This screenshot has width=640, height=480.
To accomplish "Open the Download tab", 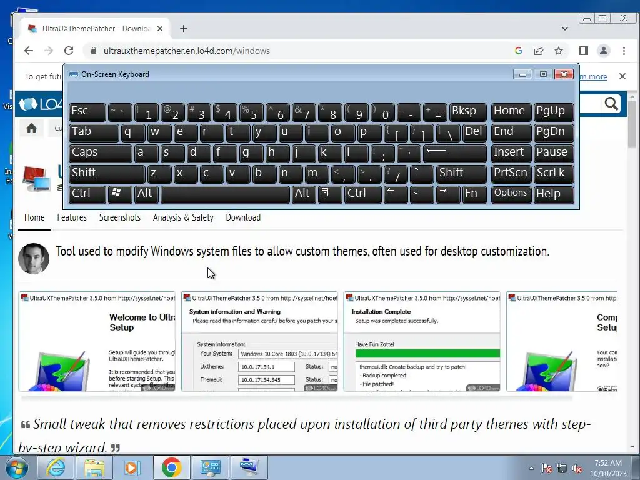I will click(x=243, y=217).
